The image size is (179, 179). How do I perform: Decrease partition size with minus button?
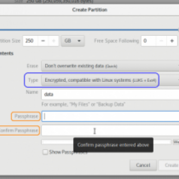click(x=43, y=41)
